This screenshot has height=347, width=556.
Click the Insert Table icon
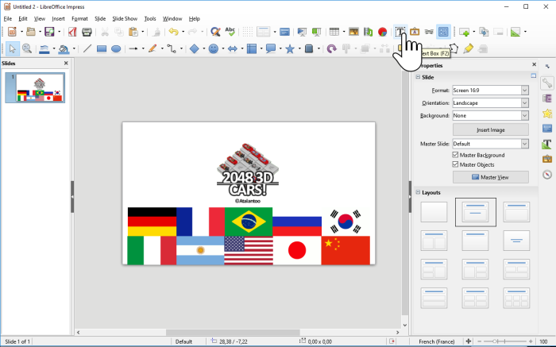point(334,32)
